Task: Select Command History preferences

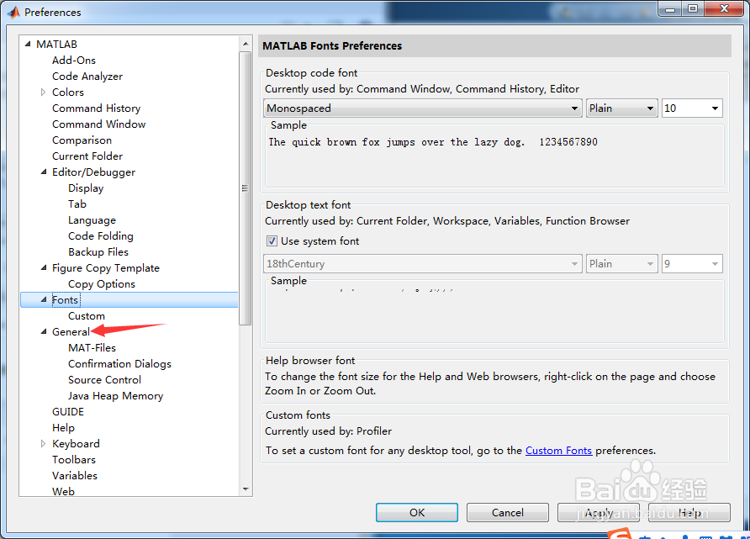Action: click(x=96, y=108)
